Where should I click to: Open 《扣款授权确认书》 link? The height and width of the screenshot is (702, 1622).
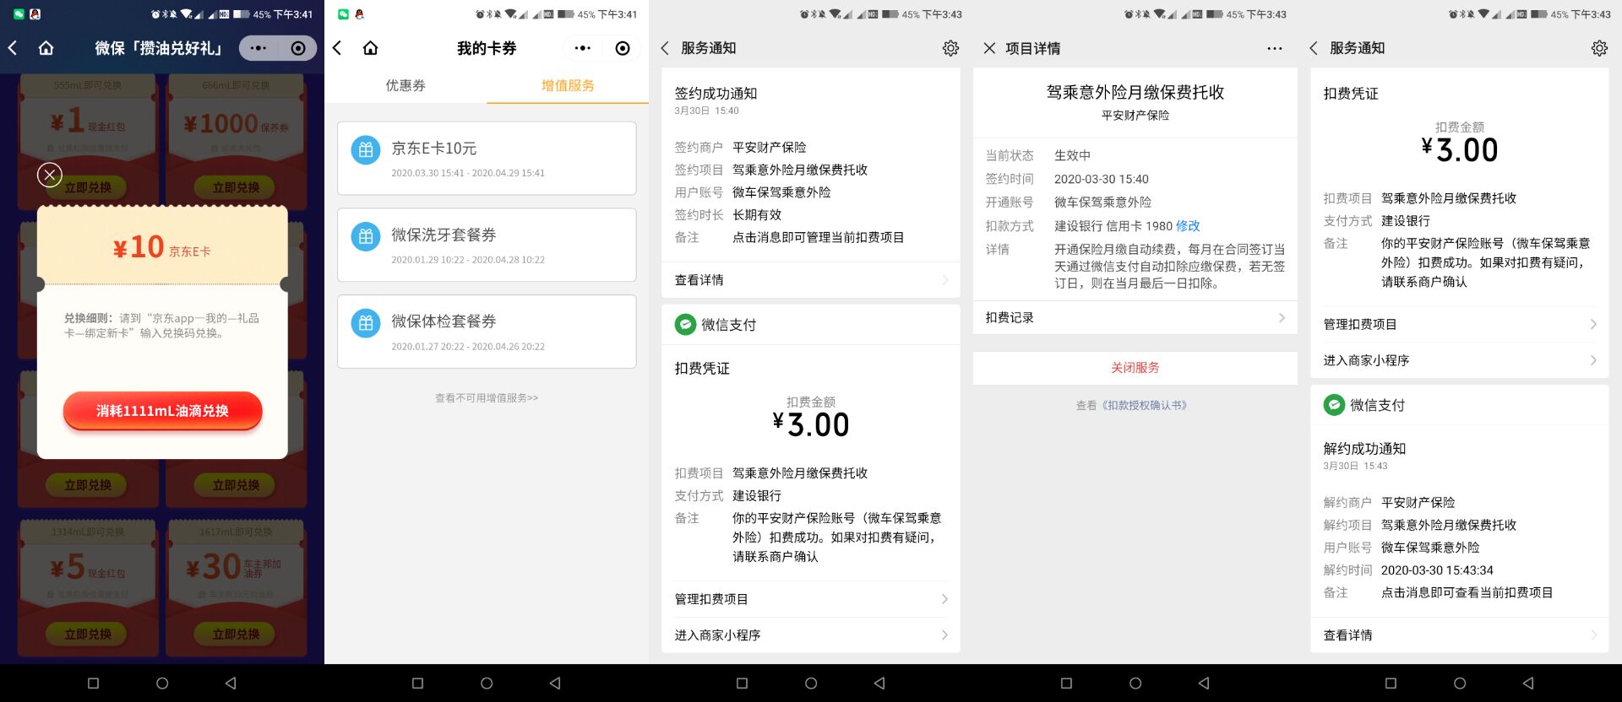click(1144, 405)
